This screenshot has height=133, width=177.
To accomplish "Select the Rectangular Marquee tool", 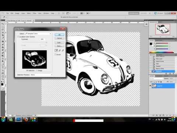I will tap(3, 27).
